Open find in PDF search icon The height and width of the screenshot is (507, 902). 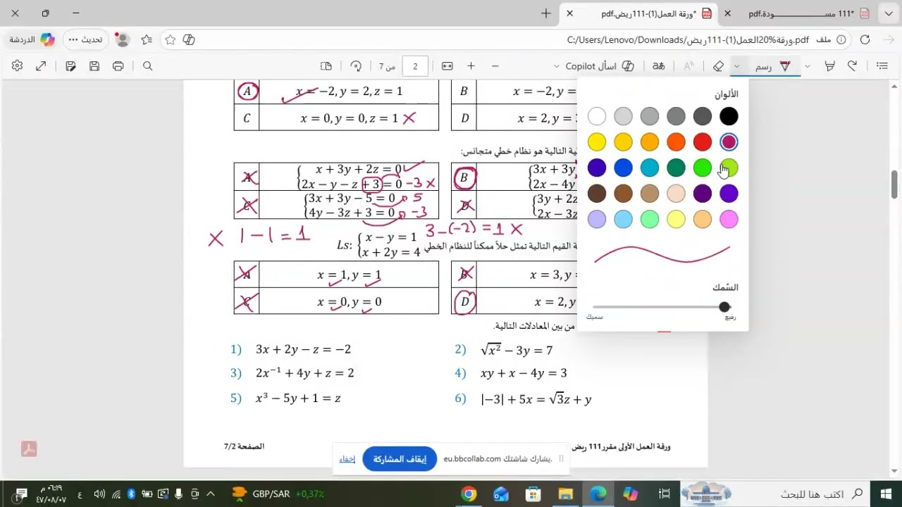tap(148, 66)
